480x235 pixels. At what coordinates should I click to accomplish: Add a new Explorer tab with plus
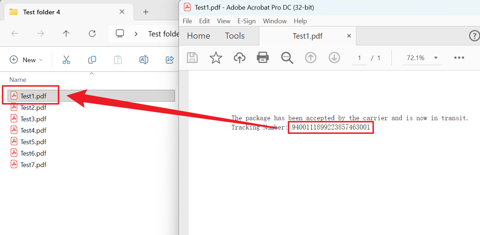click(x=146, y=12)
